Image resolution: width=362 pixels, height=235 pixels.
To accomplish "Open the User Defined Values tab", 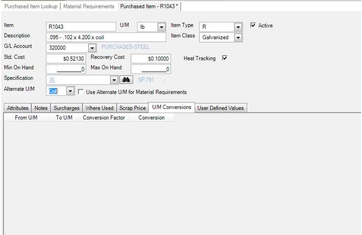I will tap(221, 108).
